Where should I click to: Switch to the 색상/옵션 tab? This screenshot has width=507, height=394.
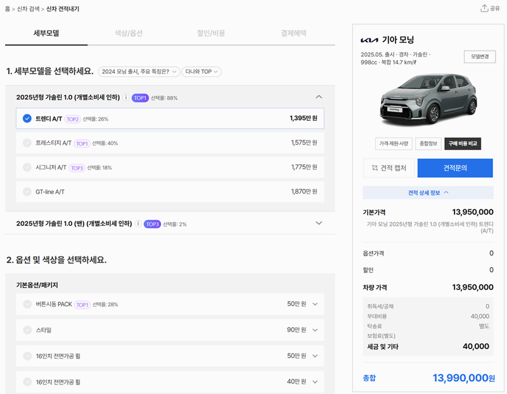[129, 34]
